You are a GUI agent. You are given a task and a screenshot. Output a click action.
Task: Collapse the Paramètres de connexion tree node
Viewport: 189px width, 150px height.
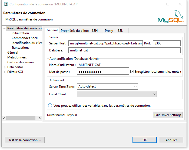4,29
